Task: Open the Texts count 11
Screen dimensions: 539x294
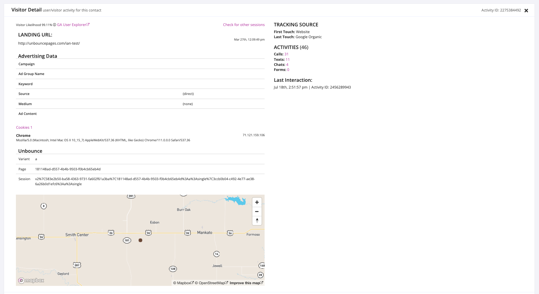Action: pos(287,59)
